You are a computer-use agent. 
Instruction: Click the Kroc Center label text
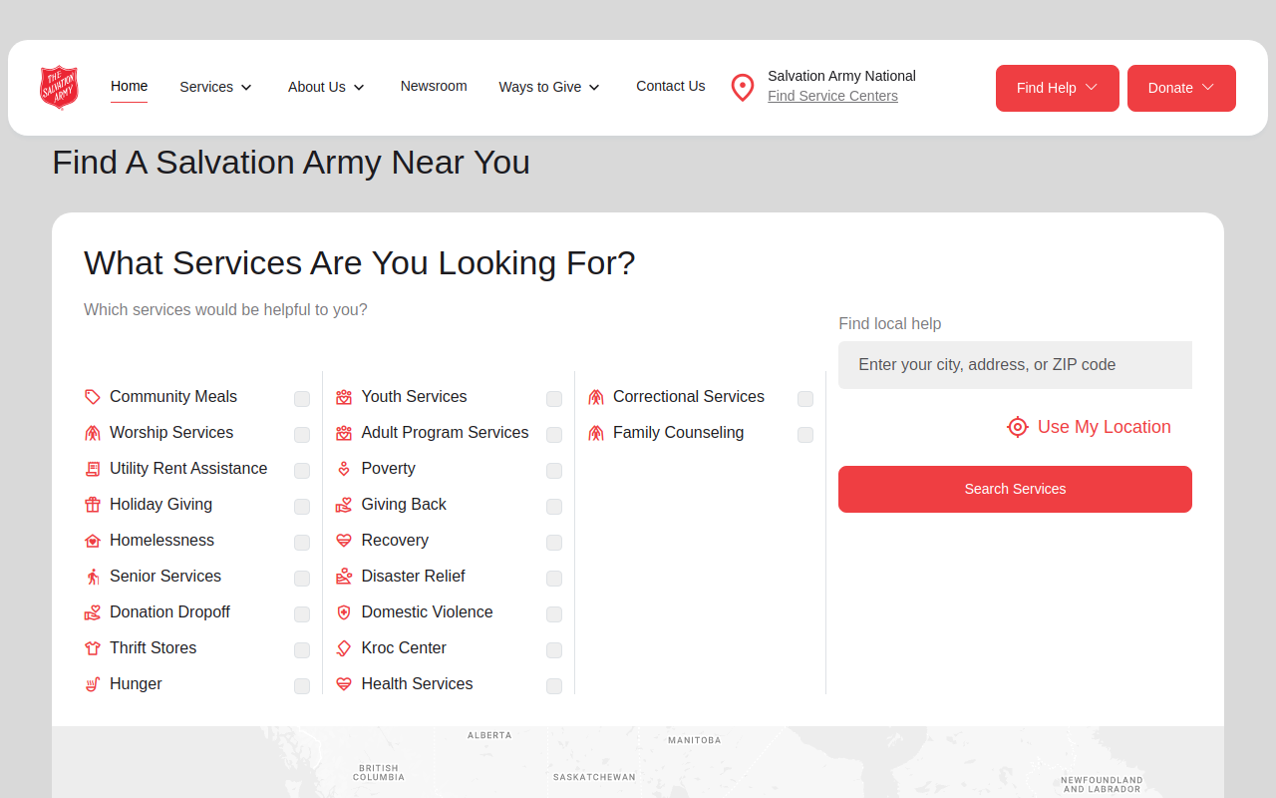click(x=404, y=648)
